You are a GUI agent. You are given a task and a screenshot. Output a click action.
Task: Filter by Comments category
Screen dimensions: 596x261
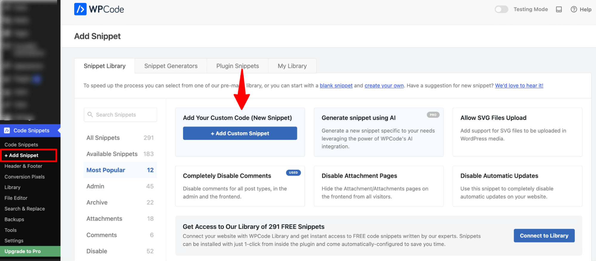[x=120, y=235]
